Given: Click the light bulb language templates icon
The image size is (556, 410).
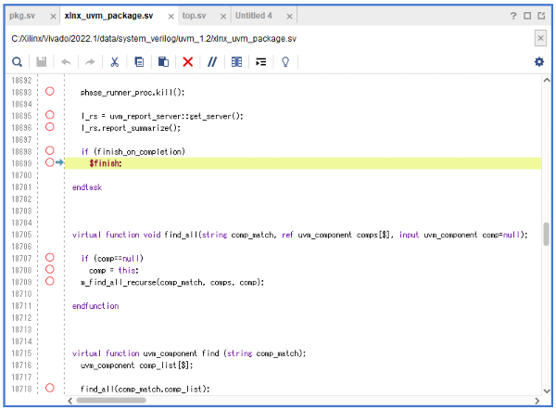Looking at the screenshot, I should 285,62.
